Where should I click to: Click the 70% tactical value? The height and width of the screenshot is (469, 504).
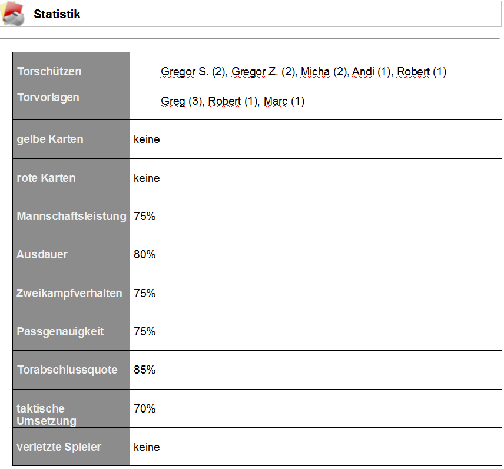click(145, 408)
